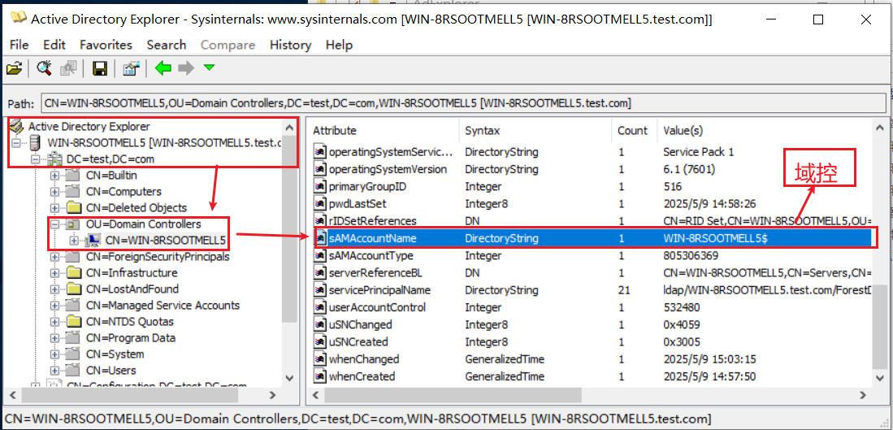Expand the CN=WIN-8RSOOTMELL5 computer node

coord(74,241)
